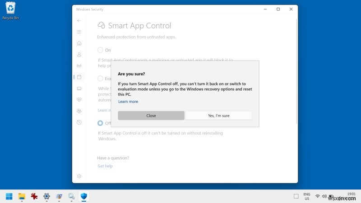Go back using the back arrow

[79, 20]
